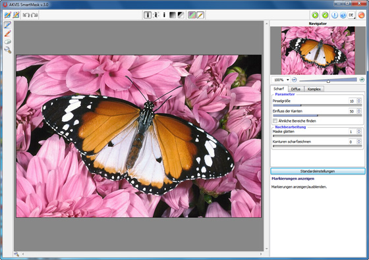
Task: Open the DE language selector
Action: pyautogui.click(x=351, y=15)
